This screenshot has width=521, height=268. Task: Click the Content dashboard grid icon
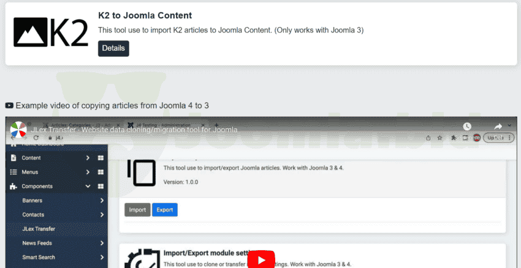(101, 158)
